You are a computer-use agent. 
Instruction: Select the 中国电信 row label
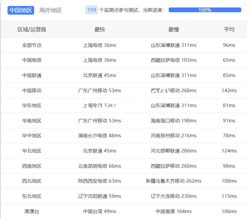click(x=32, y=60)
